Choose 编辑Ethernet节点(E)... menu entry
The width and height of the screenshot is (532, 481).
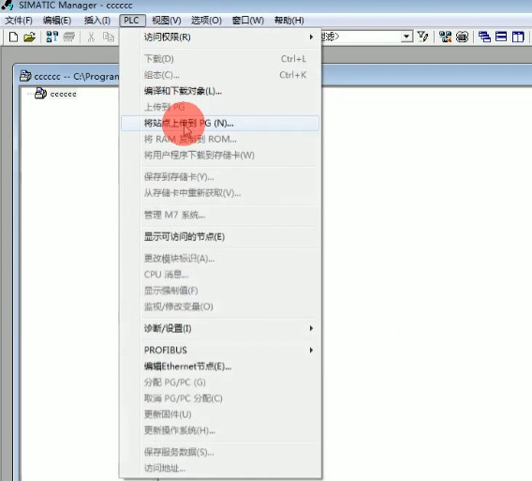[220, 367]
